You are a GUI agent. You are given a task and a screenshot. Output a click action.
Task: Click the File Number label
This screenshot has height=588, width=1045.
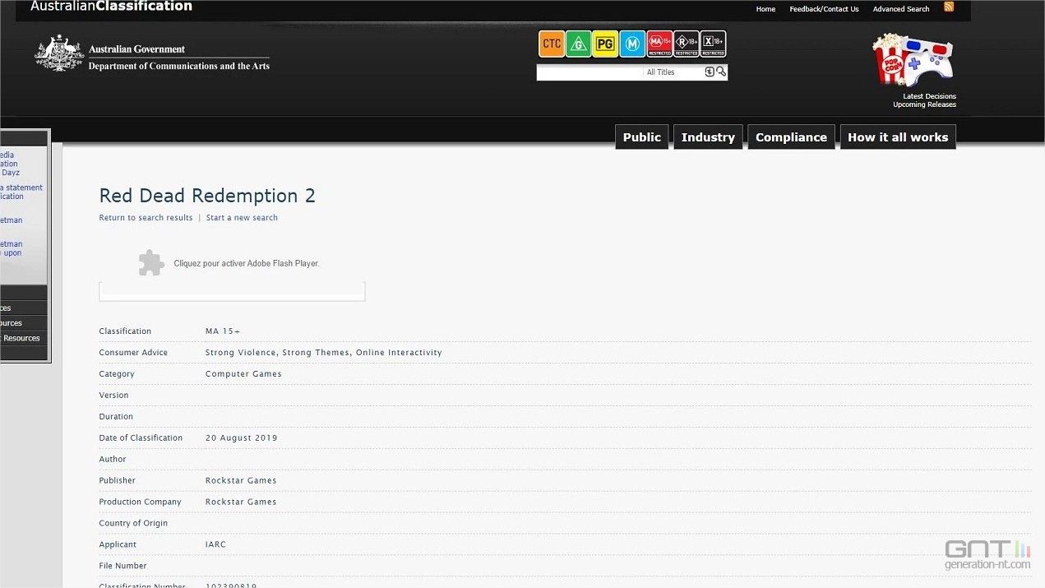123,567
